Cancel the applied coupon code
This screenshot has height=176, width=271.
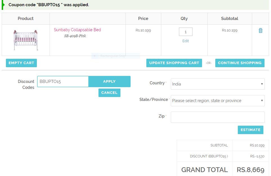point(109,93)
